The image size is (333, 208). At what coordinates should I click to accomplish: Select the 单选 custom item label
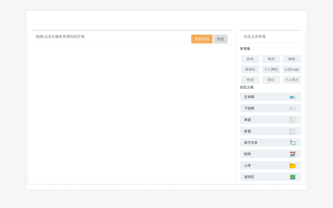(247, 120)
